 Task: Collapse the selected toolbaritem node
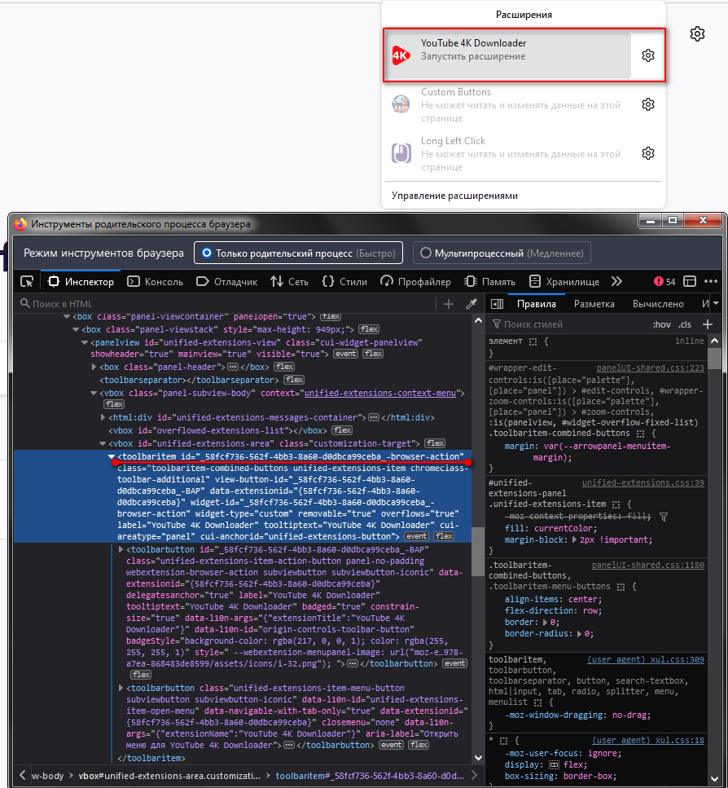(112, 457)
